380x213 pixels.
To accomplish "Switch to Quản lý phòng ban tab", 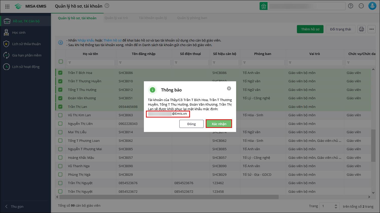I will pos(192,18).
